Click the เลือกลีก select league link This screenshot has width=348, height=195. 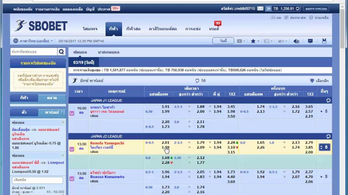[x=323, y=81]
